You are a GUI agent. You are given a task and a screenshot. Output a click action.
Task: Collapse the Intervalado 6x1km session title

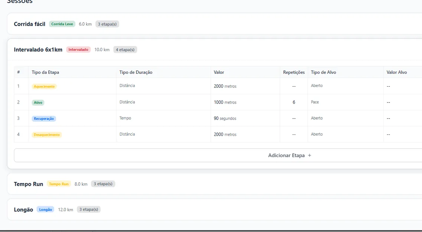click(x=38, y=49)
